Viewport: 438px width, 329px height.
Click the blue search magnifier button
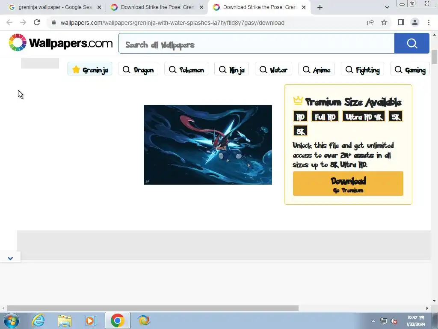coord(412,43)
